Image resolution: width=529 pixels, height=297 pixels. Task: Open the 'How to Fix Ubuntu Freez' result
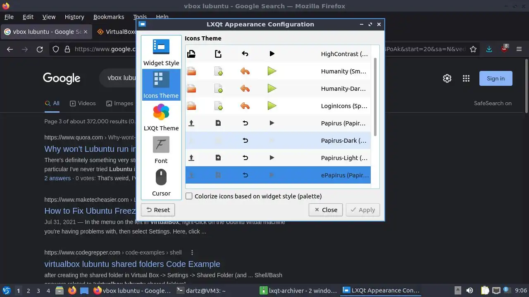point(90,211)
